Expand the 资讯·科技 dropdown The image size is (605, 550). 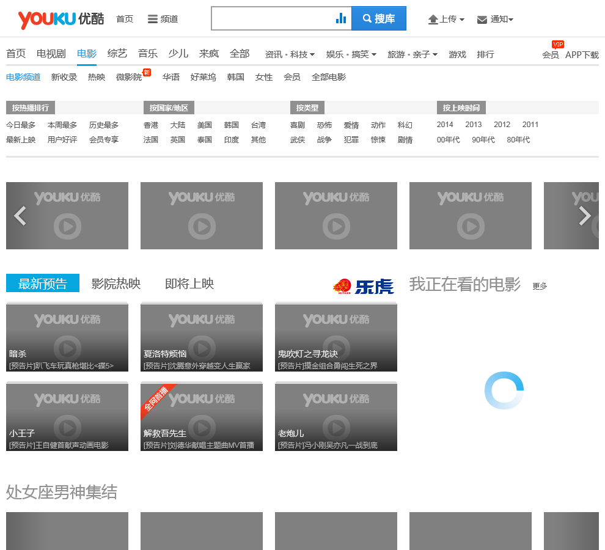(x=290, y=54)
